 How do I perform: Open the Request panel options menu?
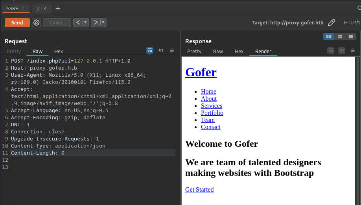(x=172, y=50)
